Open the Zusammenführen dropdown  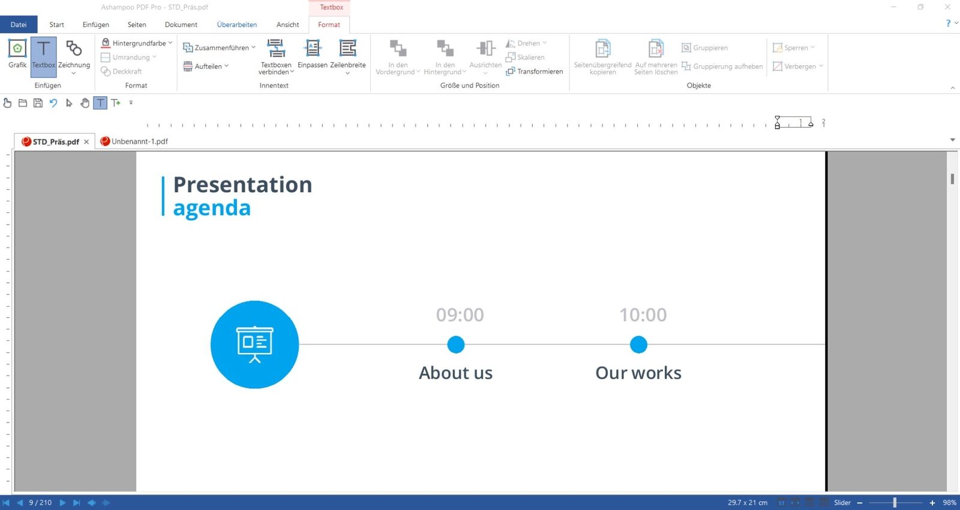pos(219,48)
